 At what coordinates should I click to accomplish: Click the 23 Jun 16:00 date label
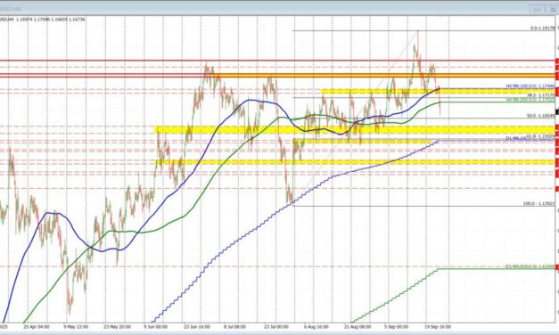point(197,326)
